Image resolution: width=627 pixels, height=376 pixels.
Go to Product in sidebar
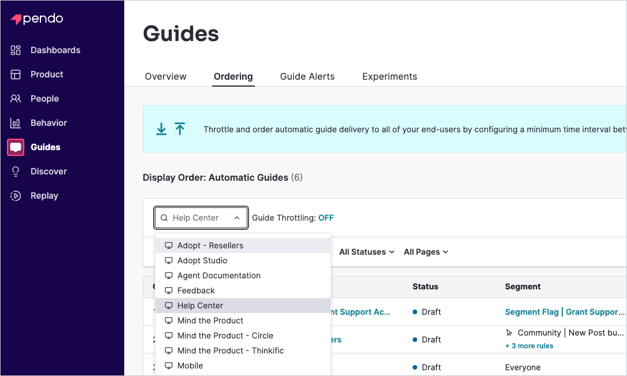click(x=47, y=75)
